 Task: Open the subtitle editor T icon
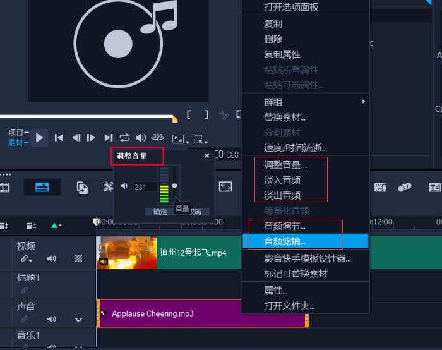[x=434, y=187]
